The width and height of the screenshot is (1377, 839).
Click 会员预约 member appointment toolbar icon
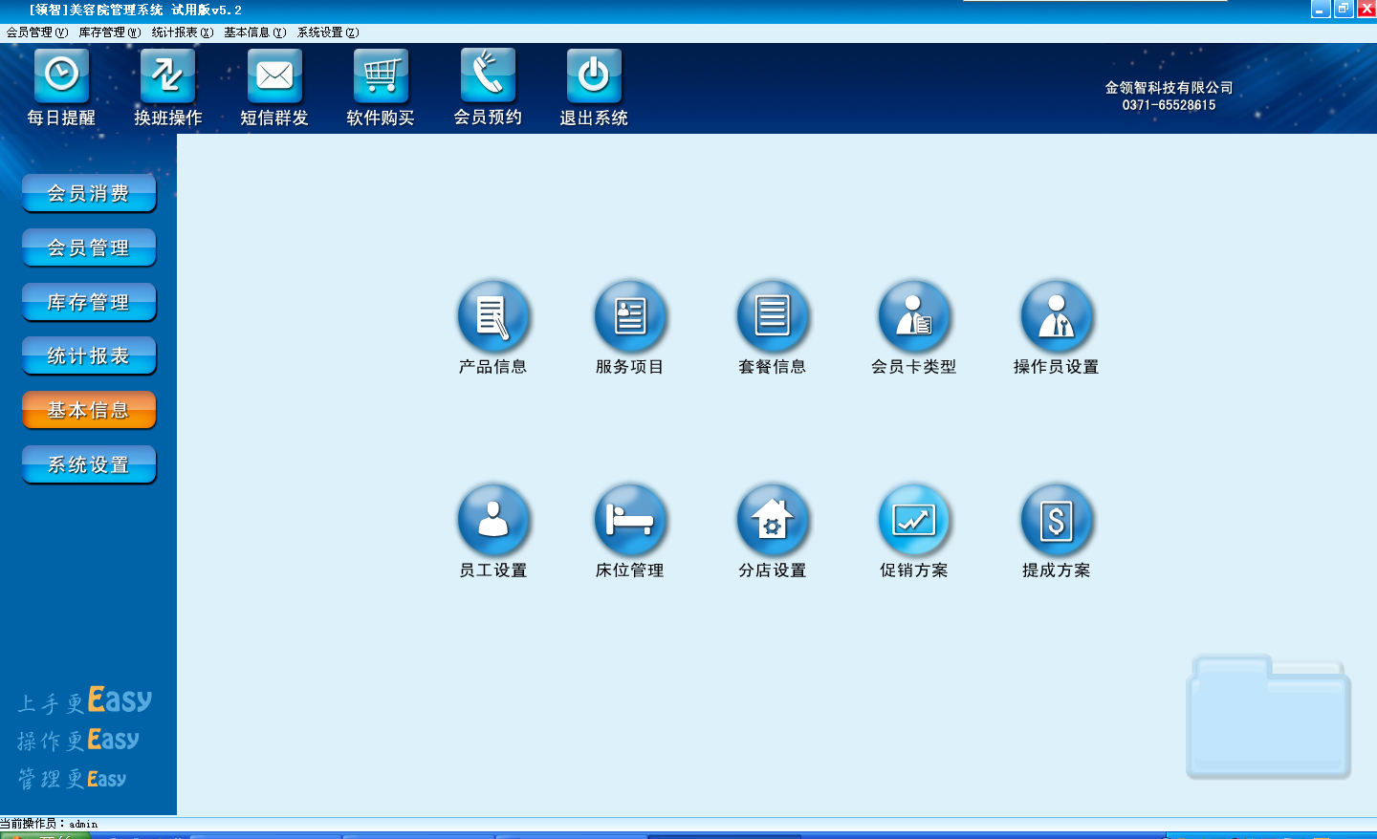[x=488, y=76]
